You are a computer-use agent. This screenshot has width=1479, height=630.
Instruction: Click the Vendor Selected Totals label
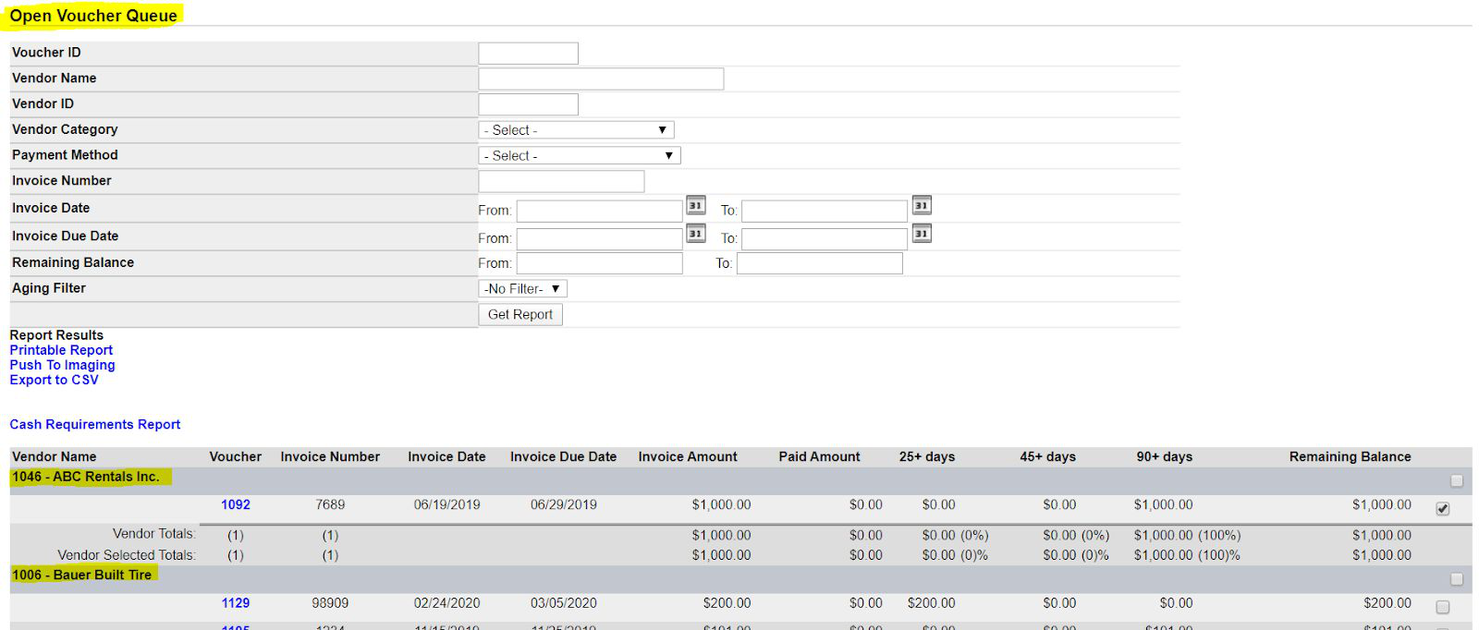127,555
